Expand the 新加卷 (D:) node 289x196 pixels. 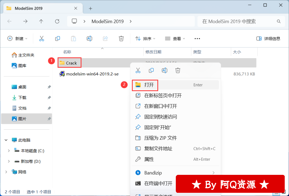pyautogui.click(x=9, y=161)
